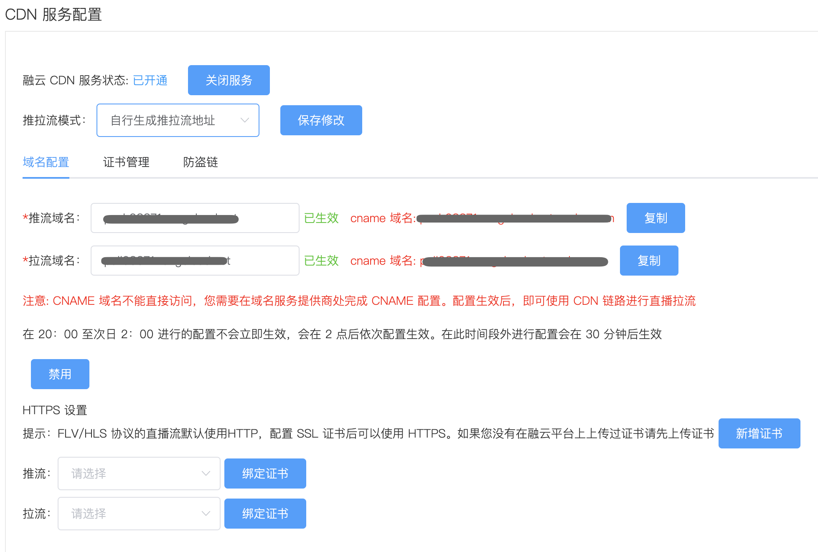818x552 pixels.
Task: Click the chevron in 拉流 certificate selector
Action: pyautogui.click(x=206, y=514)
